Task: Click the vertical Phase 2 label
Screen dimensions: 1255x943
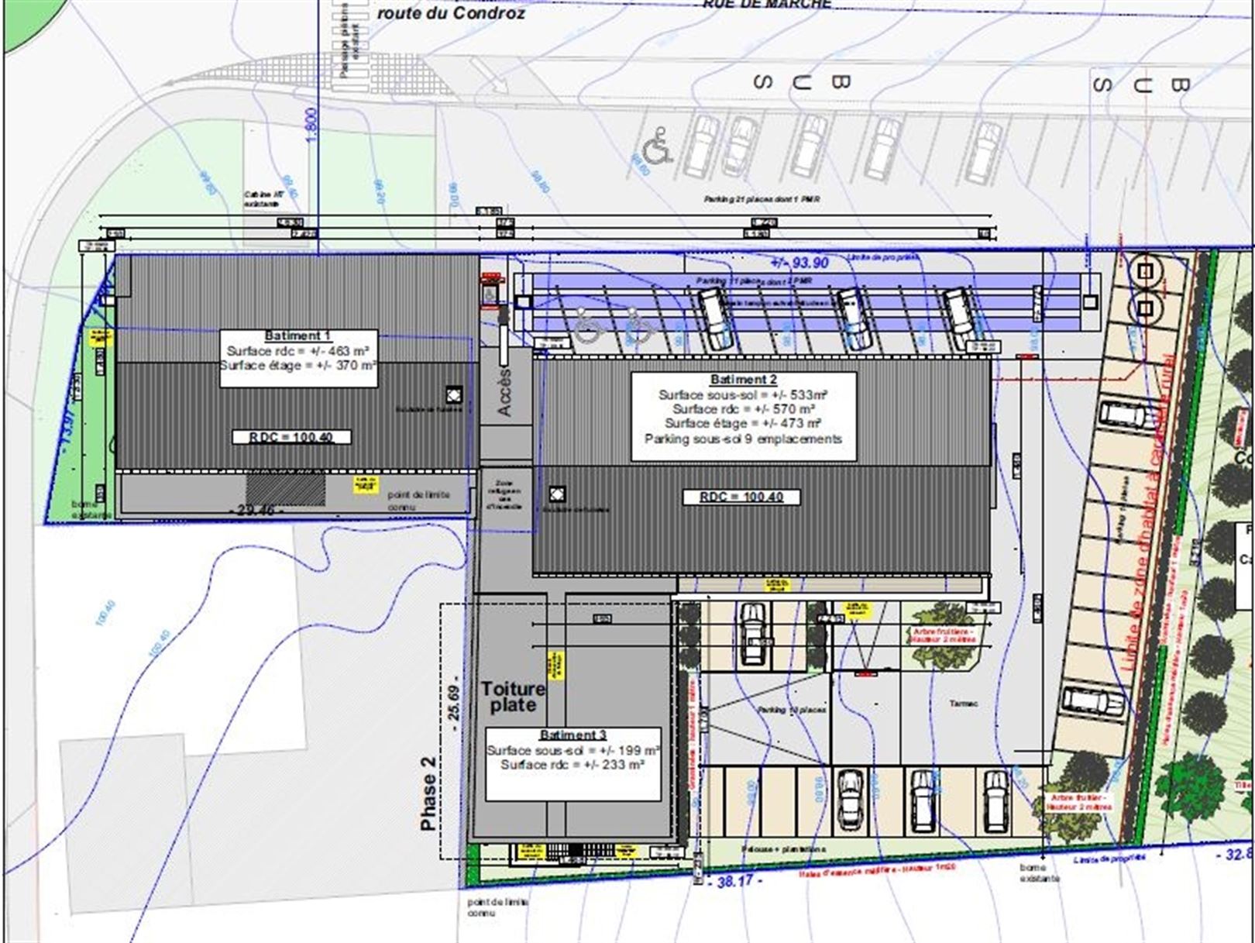Action: point(428,792)
